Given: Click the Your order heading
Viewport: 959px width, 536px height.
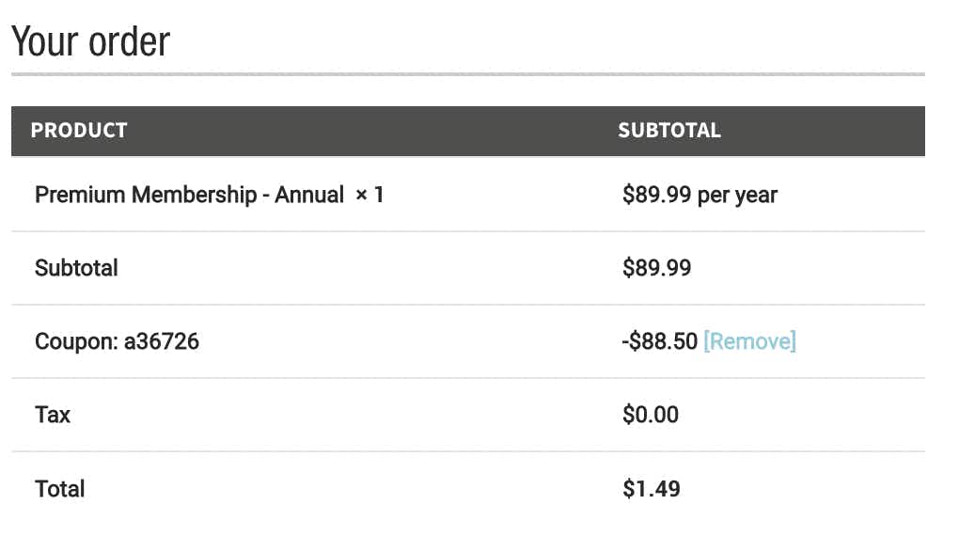Looking at the screenshot, I should click(x=90, y=41).
